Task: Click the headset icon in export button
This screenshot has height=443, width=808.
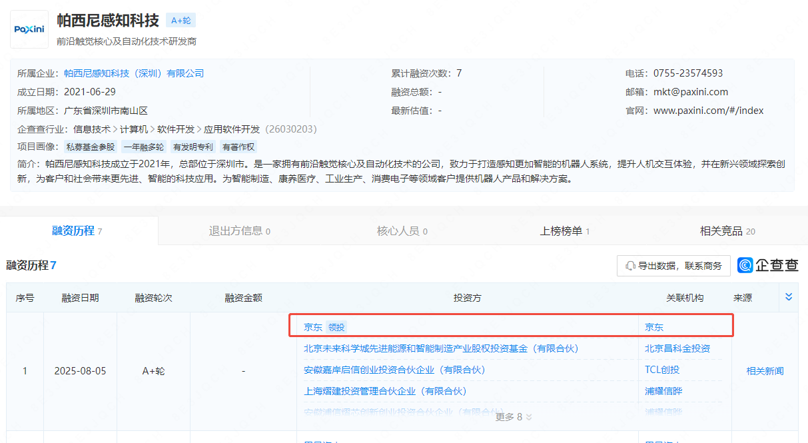Action: coord(630,266)
